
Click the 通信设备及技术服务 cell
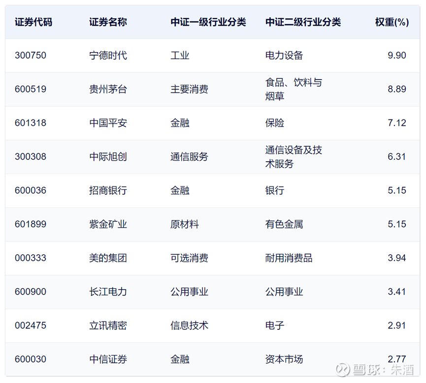pyautogui.click(x=294, y=156)
